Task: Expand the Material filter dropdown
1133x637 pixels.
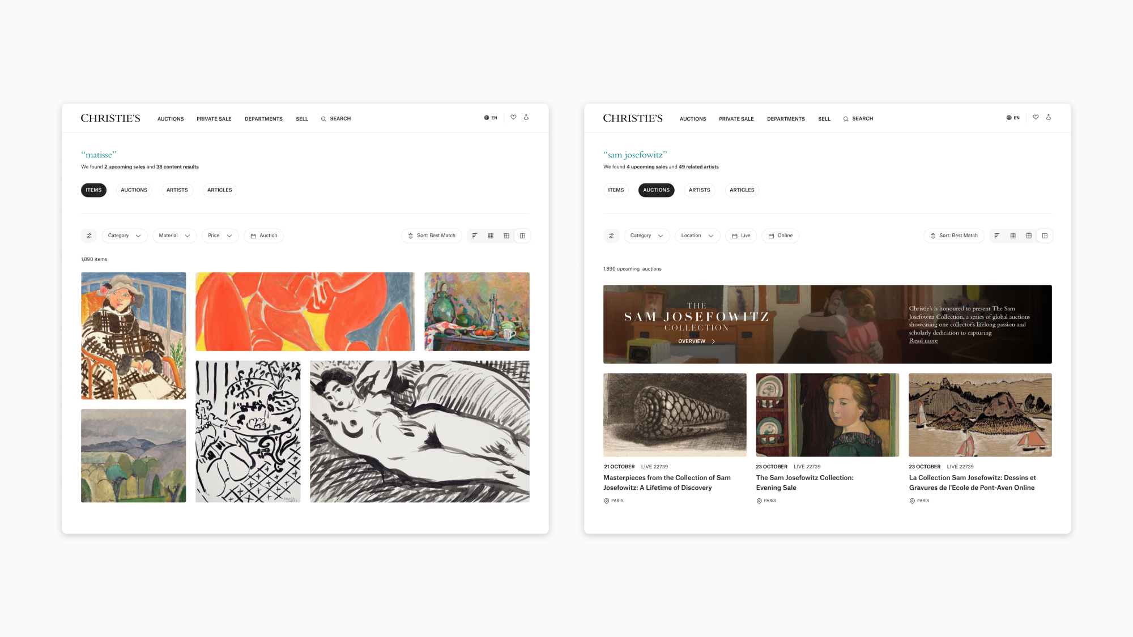Action: pos(174,236)
